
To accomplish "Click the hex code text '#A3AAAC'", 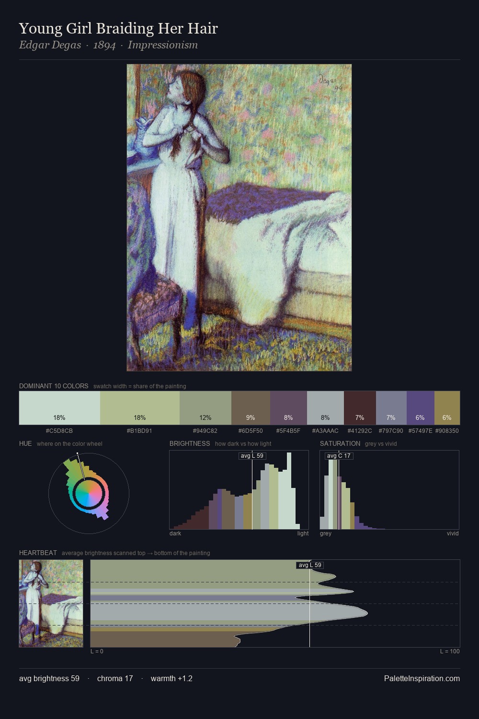I will (x=325, y=431).
